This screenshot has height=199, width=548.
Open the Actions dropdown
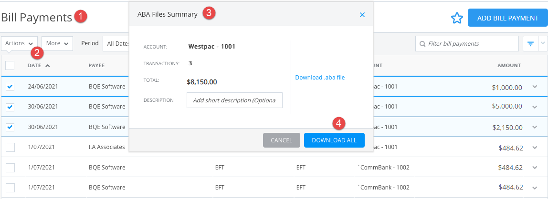click(x=19, y=43)
